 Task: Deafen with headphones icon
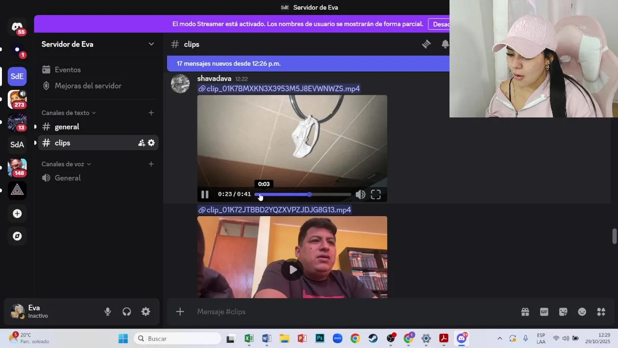126,312
